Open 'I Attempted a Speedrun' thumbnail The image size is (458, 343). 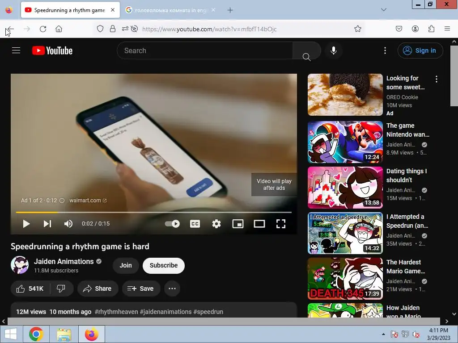click(x=345, y=233)
